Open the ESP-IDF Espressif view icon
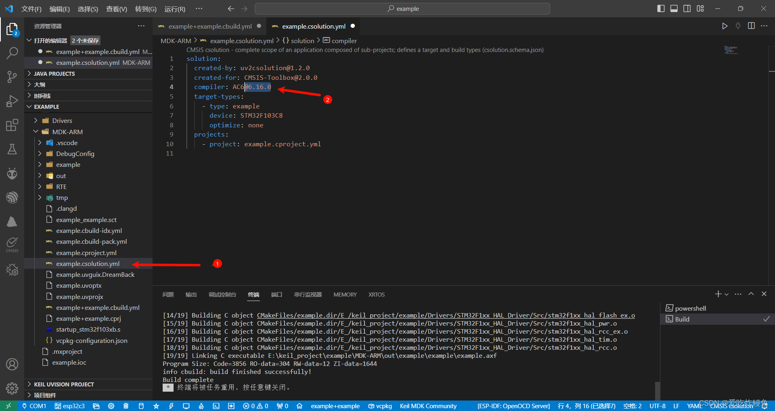This screenshot has width=775, height=411. [x=12, y=197]
